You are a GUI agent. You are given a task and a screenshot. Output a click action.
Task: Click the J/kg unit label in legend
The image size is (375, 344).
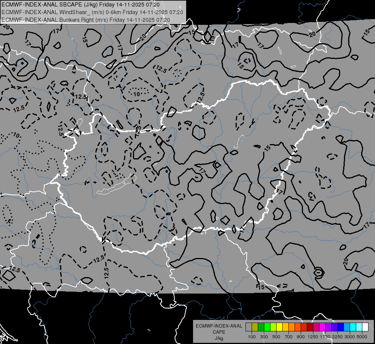219,338
